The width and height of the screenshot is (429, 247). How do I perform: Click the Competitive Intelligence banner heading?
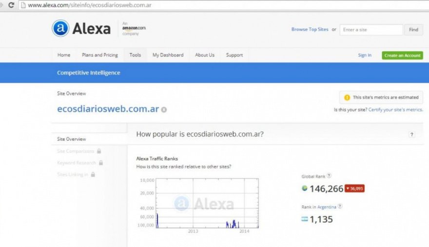click(89, 73)
